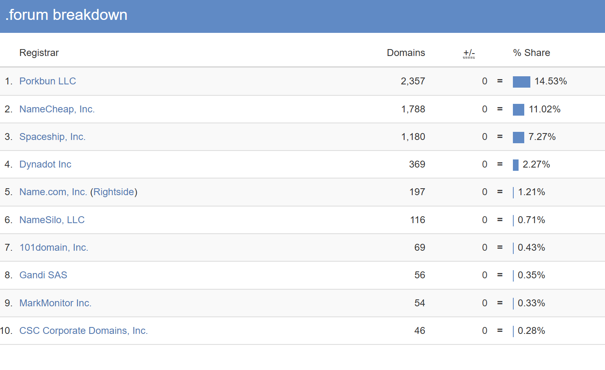Screen dimensions: 605x370
Task: Click the Registrar column header
Action: [39, 53]
